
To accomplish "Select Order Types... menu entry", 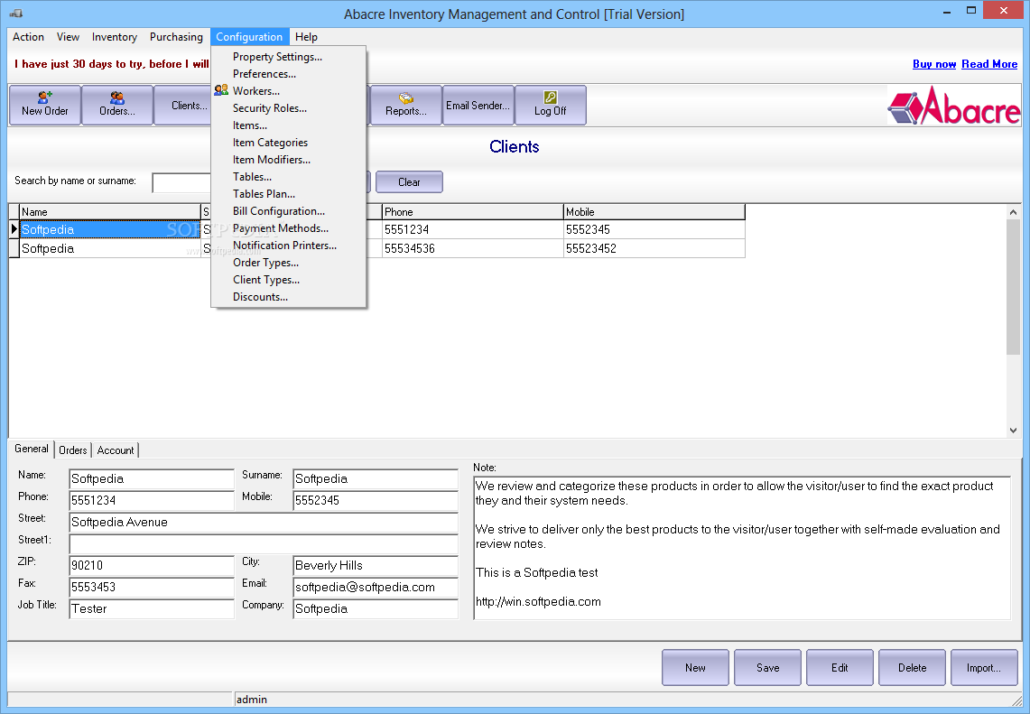I will pos(288,262).
